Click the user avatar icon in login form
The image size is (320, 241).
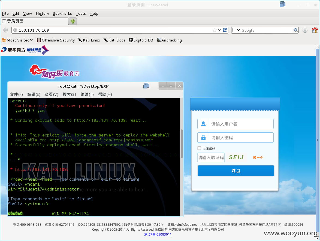[203, 124]
